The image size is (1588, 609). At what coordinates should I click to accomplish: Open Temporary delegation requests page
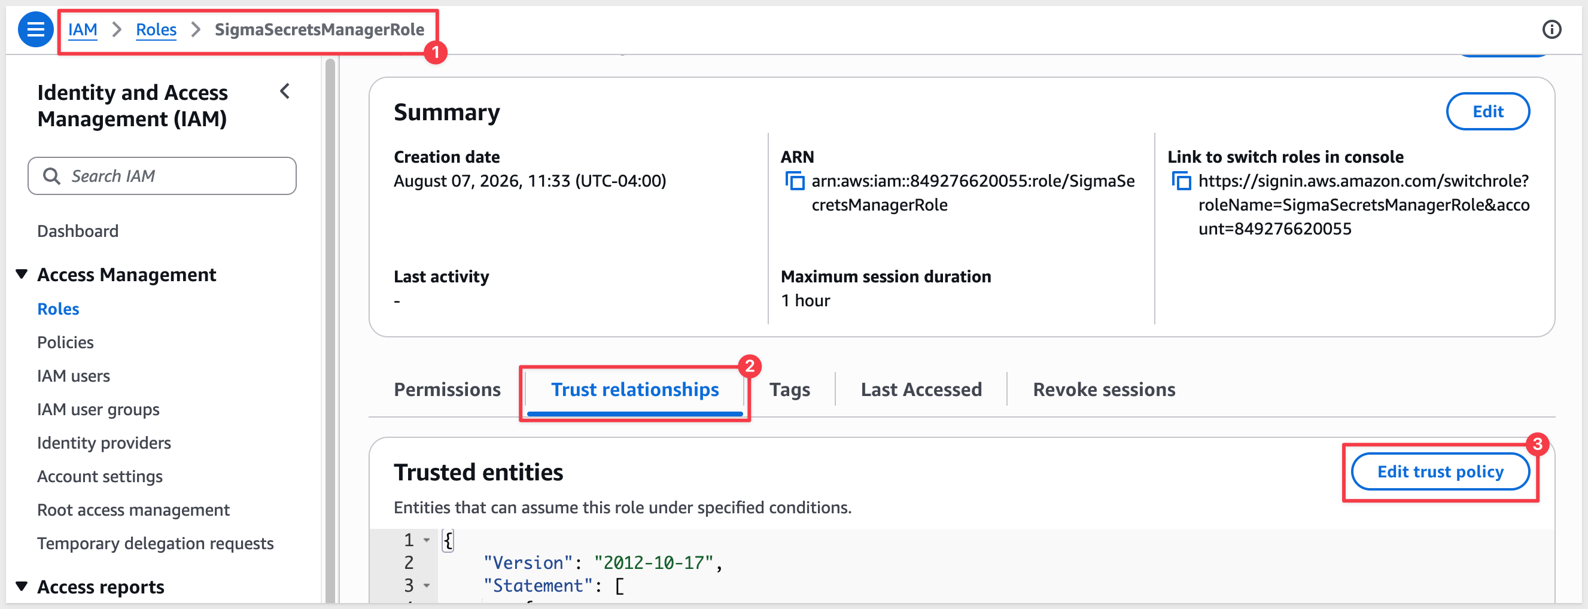[156, 543]
